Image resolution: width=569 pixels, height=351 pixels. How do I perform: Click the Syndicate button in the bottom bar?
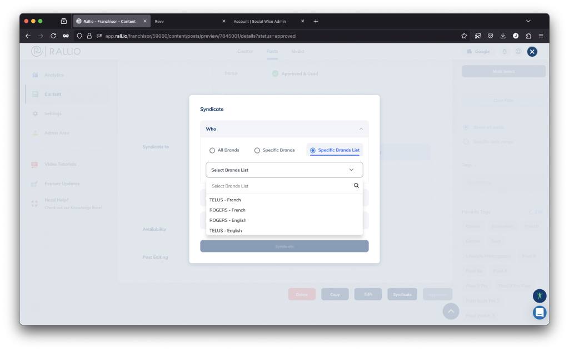pos(402,294)
